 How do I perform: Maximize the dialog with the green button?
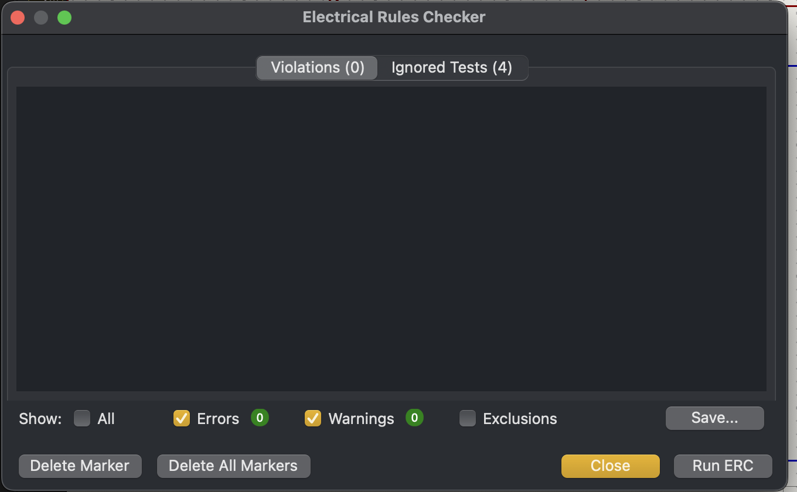click(64, 18)
